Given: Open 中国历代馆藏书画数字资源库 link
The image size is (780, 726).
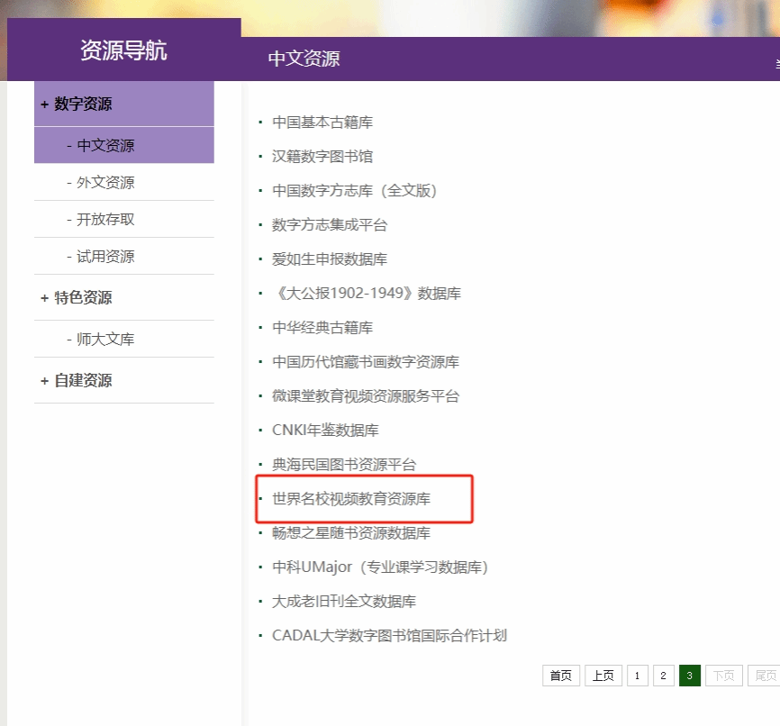Looking at the screenshot, I should click(x=366, y=362).
